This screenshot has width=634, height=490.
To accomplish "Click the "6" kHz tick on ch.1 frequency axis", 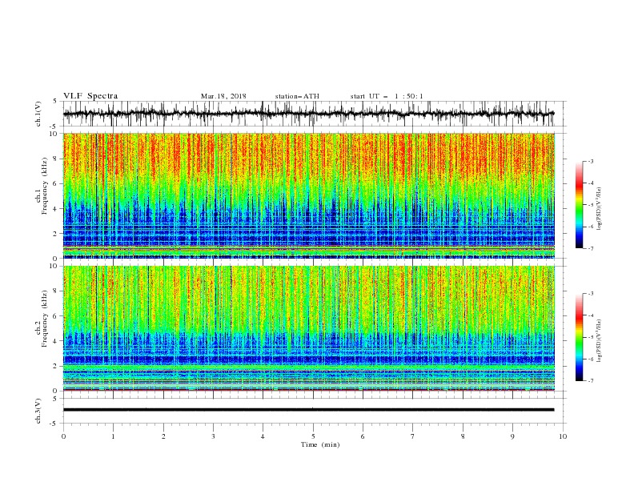I will (56, 183).
